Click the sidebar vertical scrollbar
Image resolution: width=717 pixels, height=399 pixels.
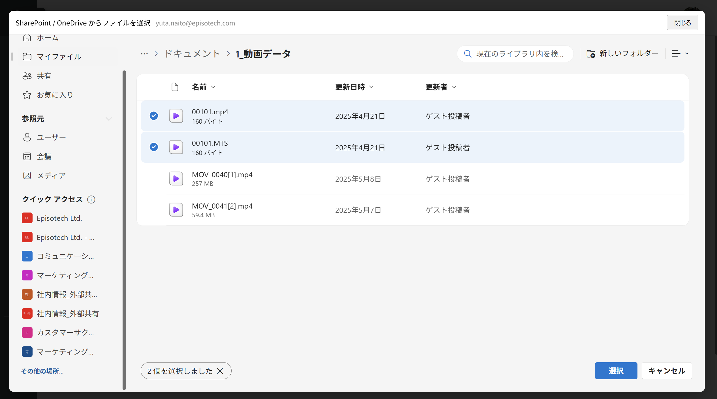coord(124,230)
